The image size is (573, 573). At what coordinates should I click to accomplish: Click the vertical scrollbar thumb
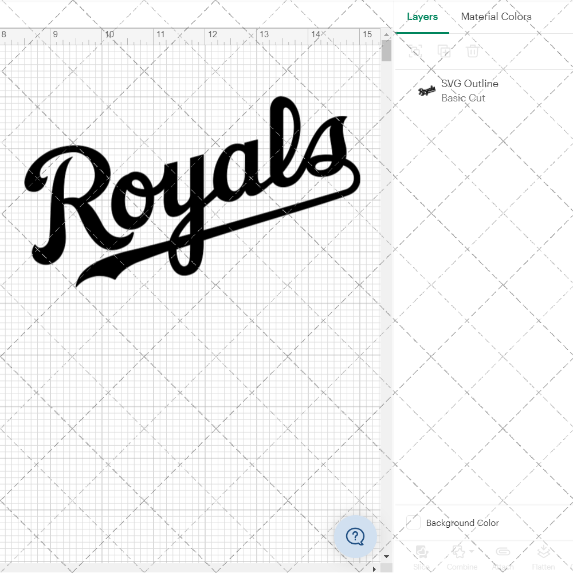coord(386,51)
